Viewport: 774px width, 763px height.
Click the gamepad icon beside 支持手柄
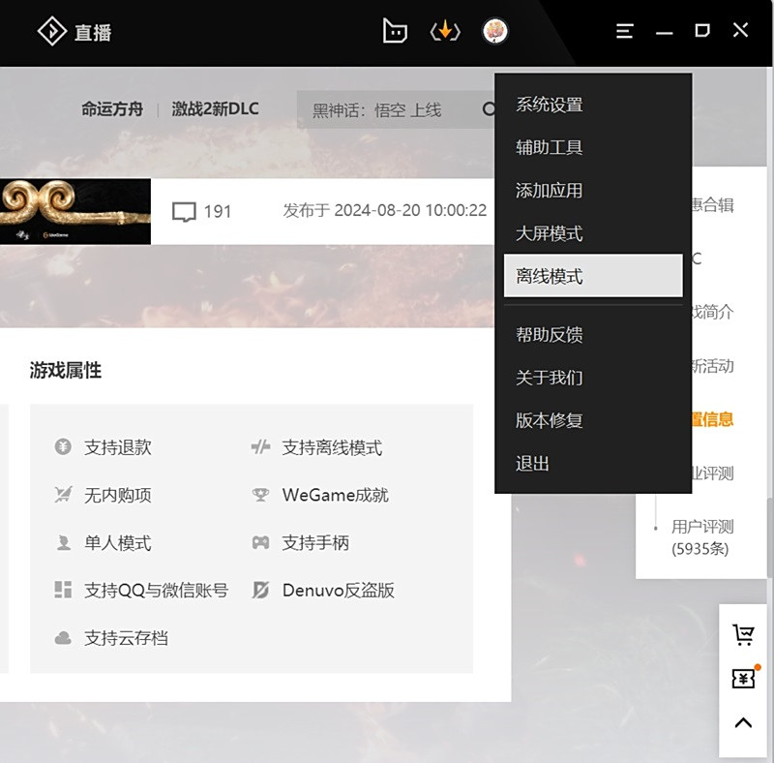point(259,543)
